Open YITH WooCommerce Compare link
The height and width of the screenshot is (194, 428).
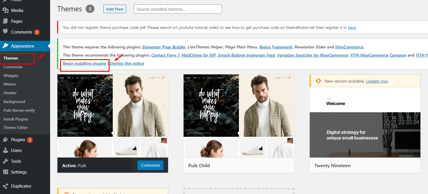378,55
